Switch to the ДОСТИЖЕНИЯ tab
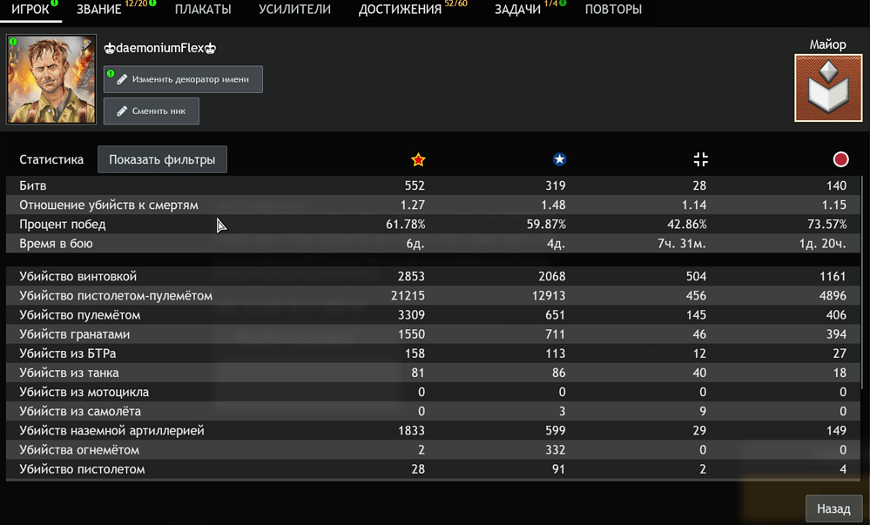The width and height of the screenshot is (870, 525). 400,10
